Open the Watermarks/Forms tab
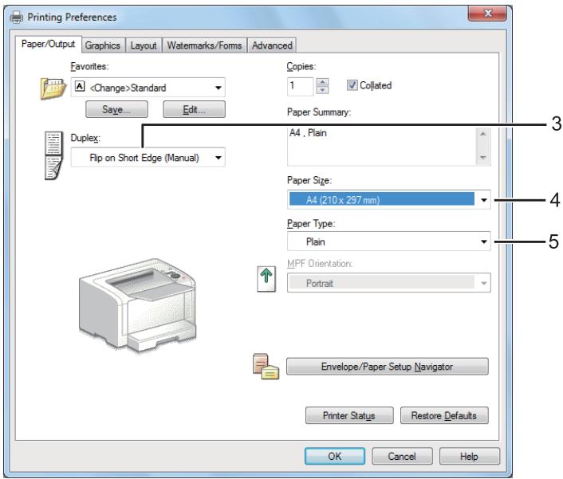 tap(204, 45)
